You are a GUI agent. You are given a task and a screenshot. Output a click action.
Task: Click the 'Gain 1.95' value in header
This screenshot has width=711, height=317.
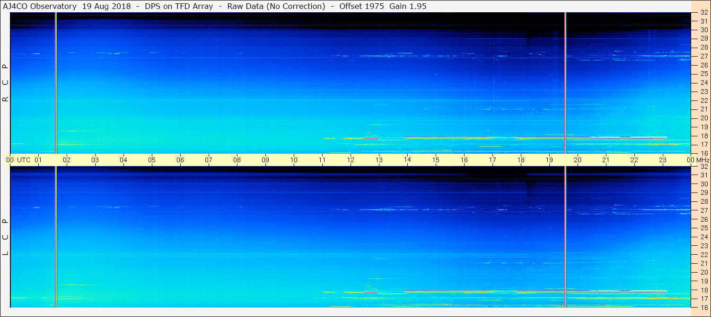click(408, 6)
